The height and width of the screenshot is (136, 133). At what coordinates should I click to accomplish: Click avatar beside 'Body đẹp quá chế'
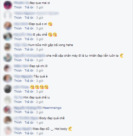(7, 120)
